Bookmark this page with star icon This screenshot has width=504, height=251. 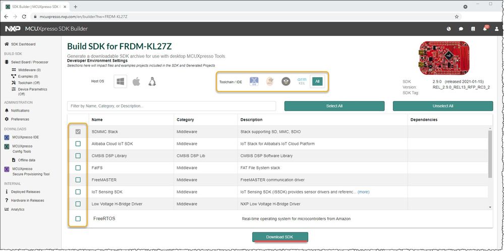tap(457, 16)
